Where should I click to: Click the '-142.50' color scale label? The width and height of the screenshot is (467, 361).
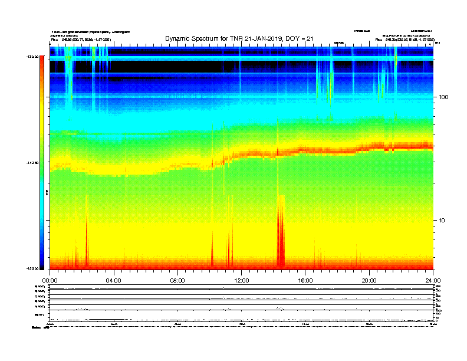click(x=32, y=163)
